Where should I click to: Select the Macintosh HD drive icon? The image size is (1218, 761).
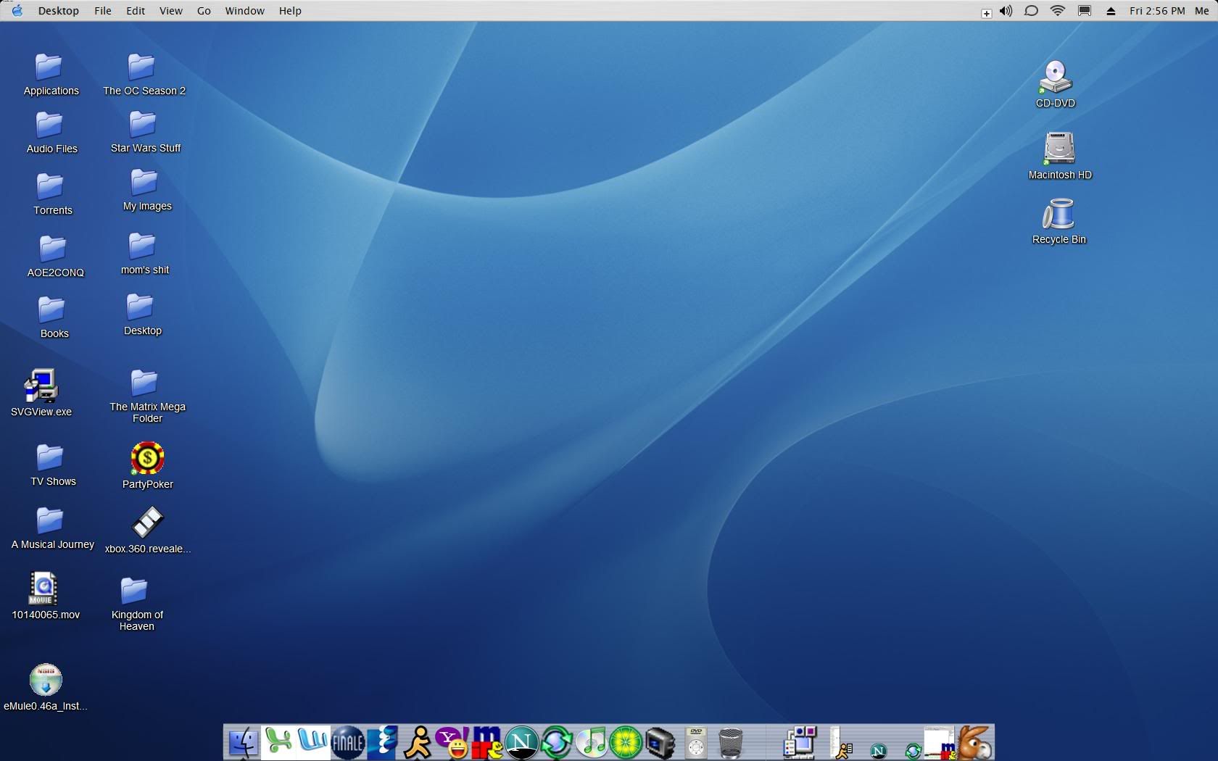point(1059,149)
